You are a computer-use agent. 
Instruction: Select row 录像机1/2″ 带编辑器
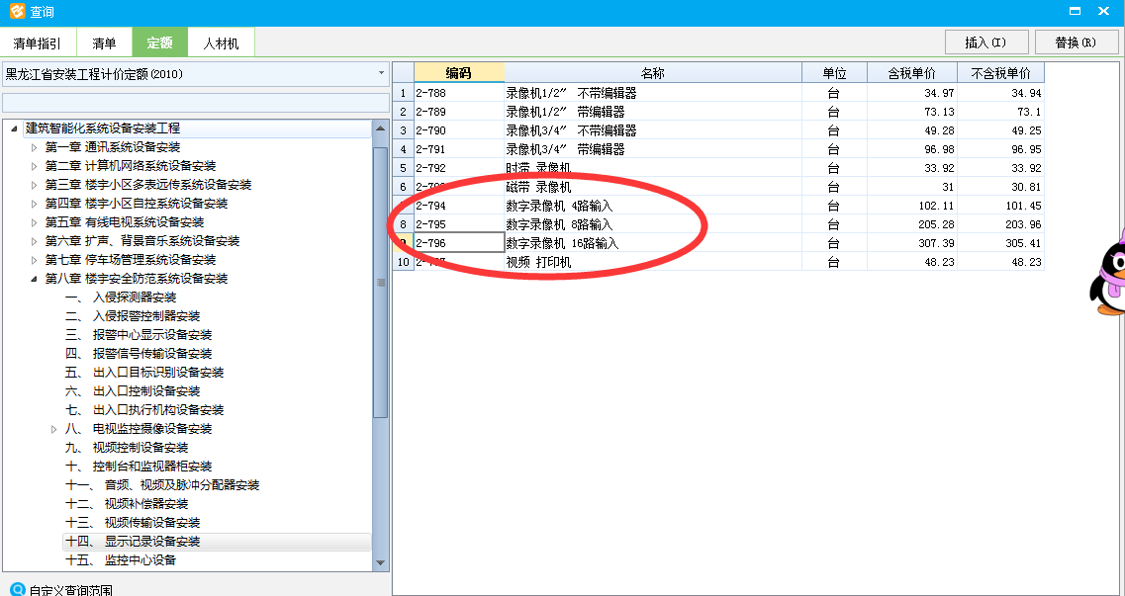(x=653, y=112)
